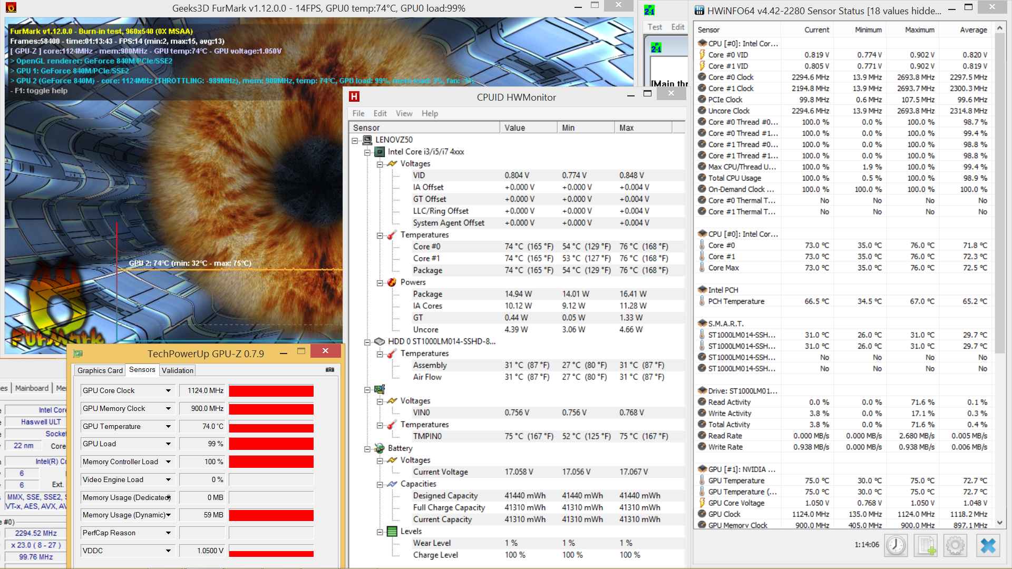
Task: Select the LENOVZ50 computer icon in HWMonitor
Action: [367, 140]
